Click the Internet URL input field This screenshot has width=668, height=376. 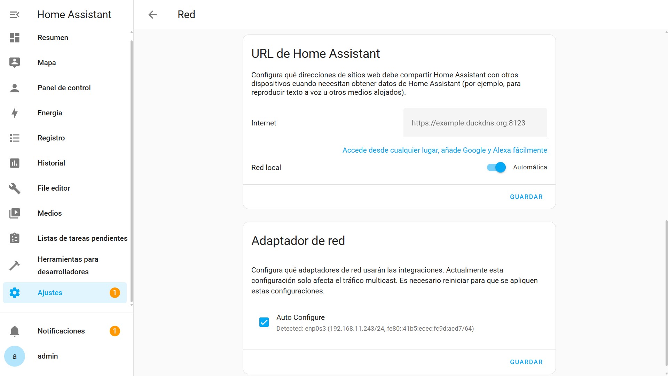[475, 123]
